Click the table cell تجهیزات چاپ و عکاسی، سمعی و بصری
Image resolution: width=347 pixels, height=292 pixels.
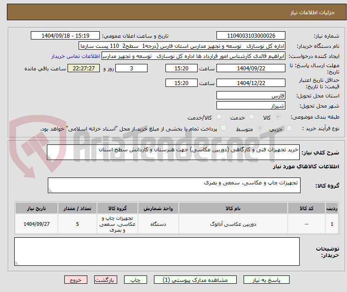pos(117,224)
